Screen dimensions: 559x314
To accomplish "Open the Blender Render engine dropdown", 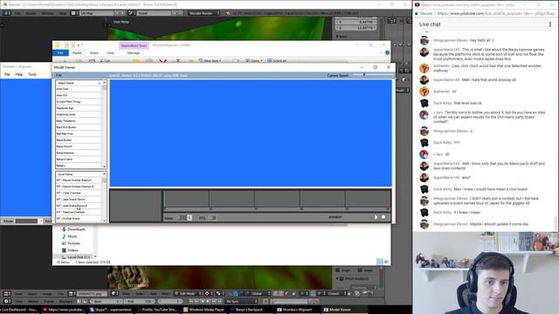I will [x=204, y=13].
